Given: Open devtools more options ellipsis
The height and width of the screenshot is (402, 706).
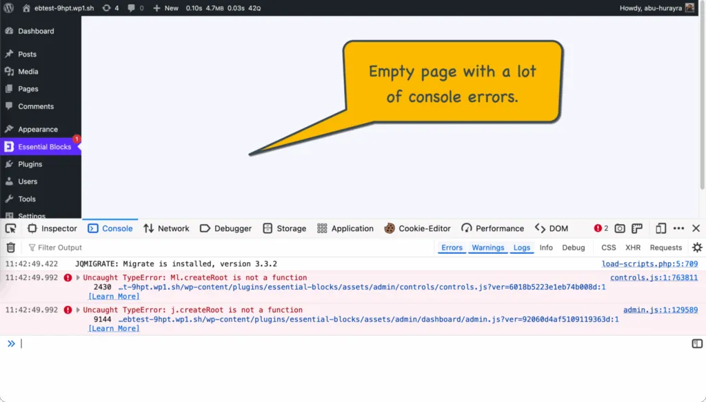Looking at the screenshot, I should coord(678,229).
